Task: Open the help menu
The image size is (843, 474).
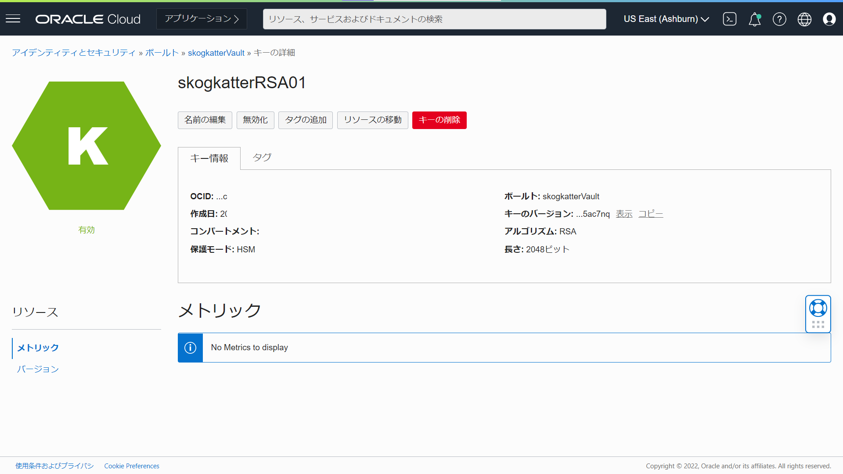Action: pos(779,19)
